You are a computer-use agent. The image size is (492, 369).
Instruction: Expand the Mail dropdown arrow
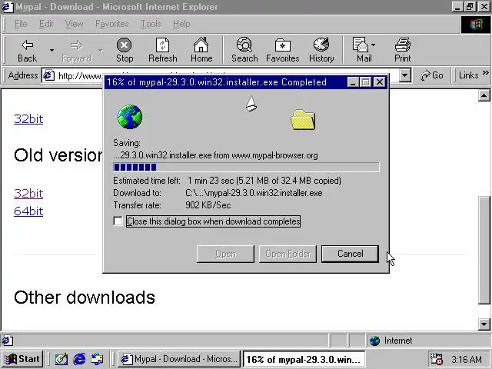point(373,45)
